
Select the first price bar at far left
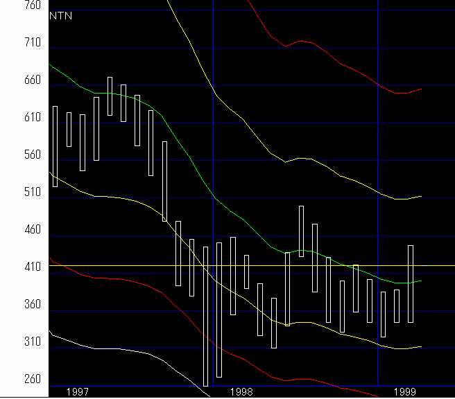55,146
